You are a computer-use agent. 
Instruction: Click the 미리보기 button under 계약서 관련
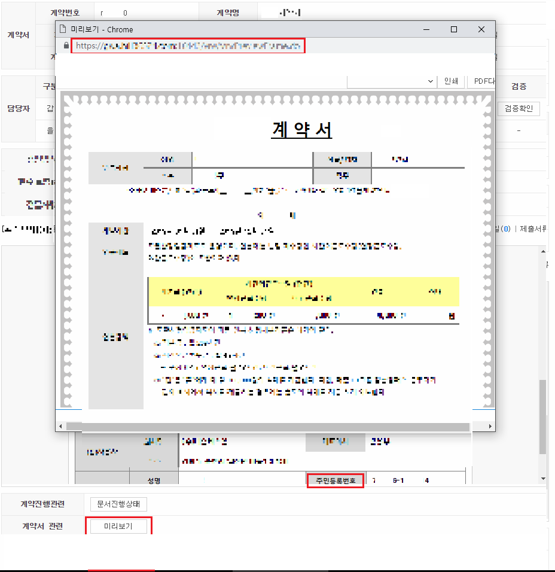coord(118,526)
